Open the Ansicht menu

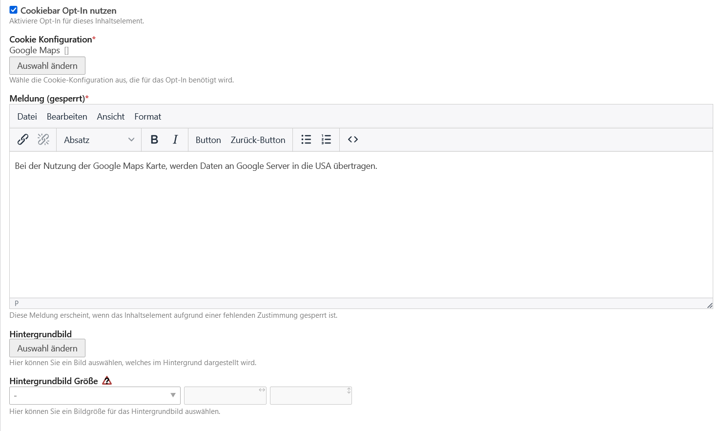[x=111, y=117]
